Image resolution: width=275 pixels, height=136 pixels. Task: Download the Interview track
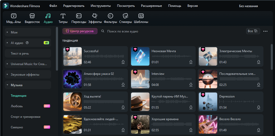[191, 85]
